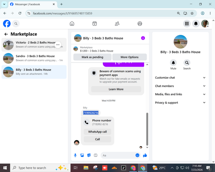Open the account profile picture menu
This screenshot has width=215, height=172.
click(x=205, y=24)
